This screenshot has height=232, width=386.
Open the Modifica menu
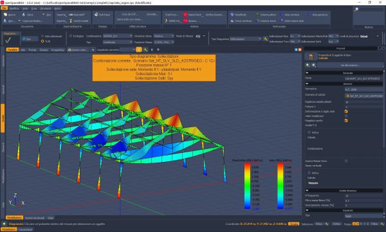[x=14, y=8]
